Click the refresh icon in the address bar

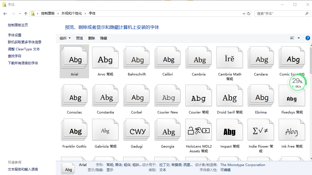click(249, 13)
